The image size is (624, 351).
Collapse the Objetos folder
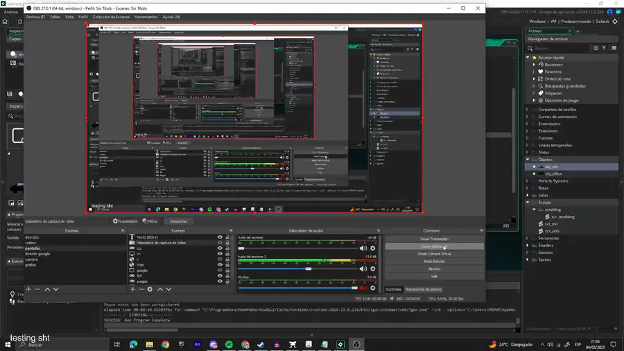click(528, 160)
